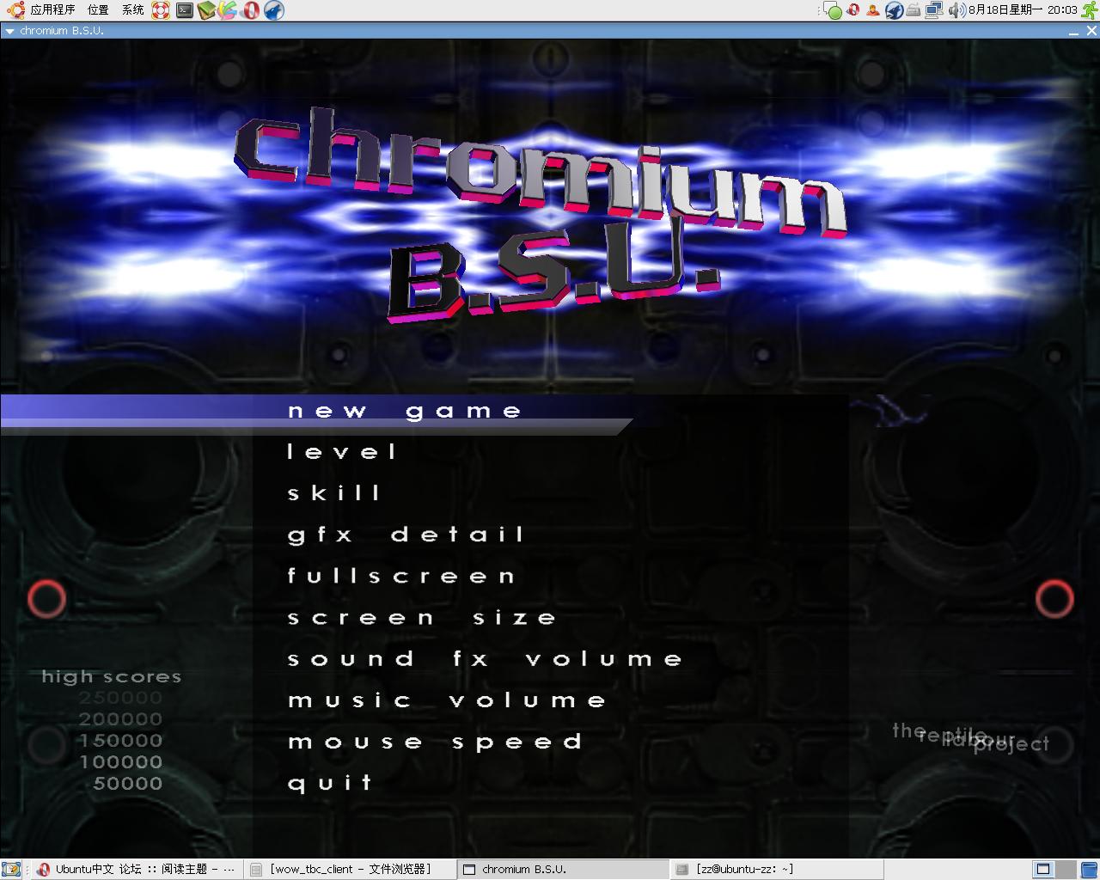
Task: Switch to wow_tbc_client file browser taskbar window
Action: pos(349,870)
